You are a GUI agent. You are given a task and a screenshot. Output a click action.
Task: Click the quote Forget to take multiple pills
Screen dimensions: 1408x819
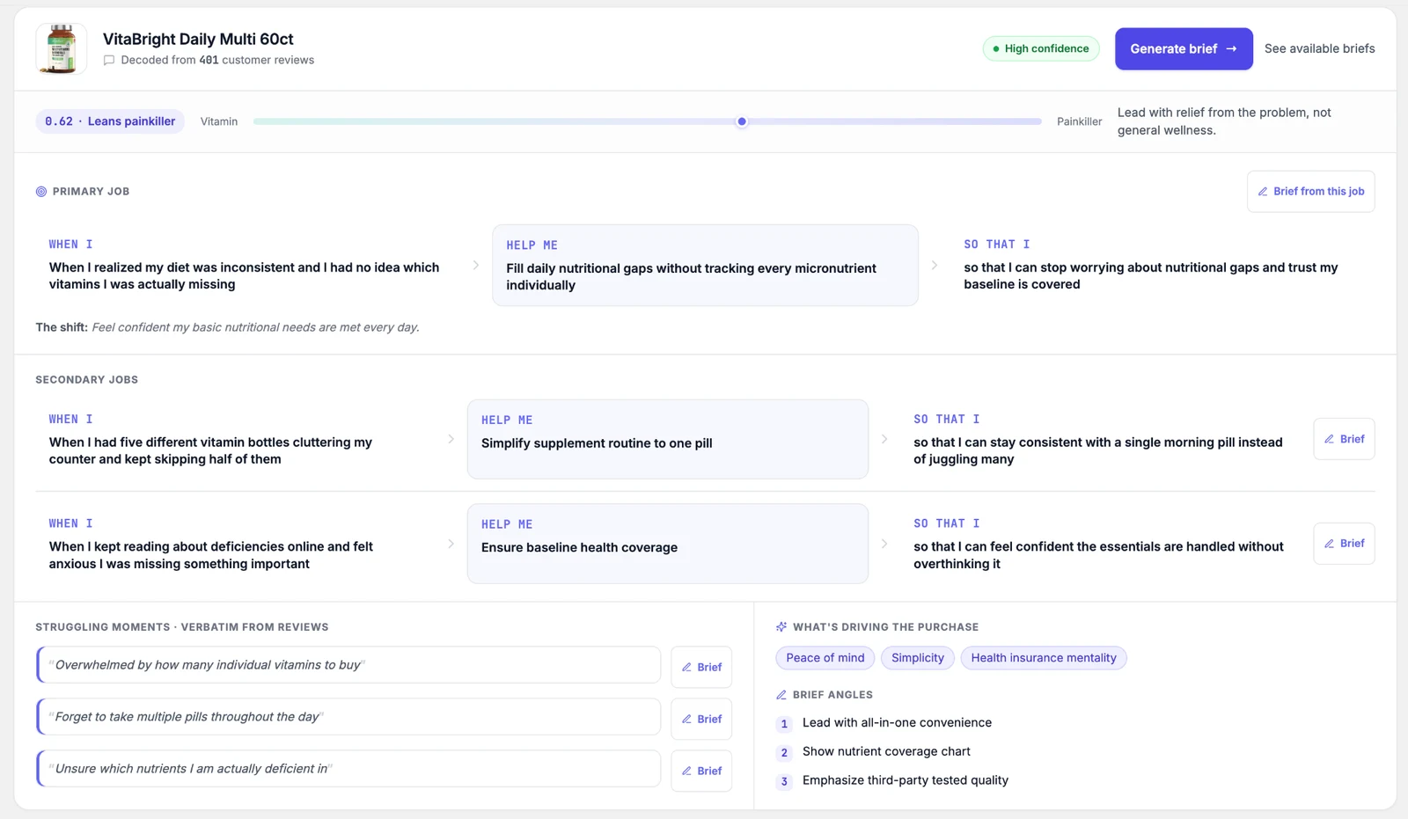point(348,717)
